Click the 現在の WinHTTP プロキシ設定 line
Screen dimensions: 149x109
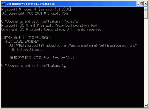pos(26,37)
